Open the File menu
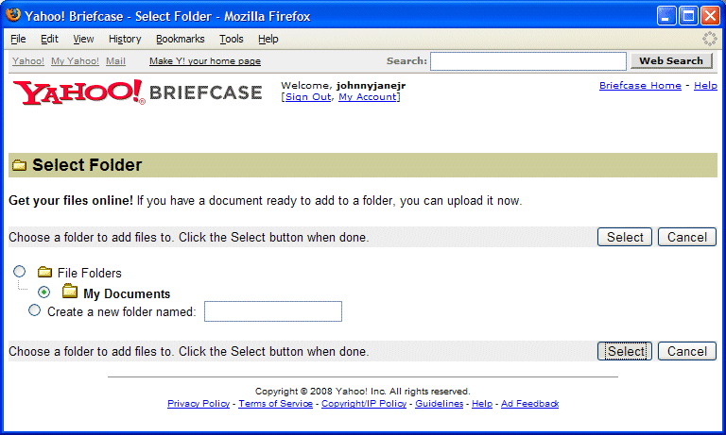The width and height of the screenshot is (726, 435). click(x=18, y=39)
